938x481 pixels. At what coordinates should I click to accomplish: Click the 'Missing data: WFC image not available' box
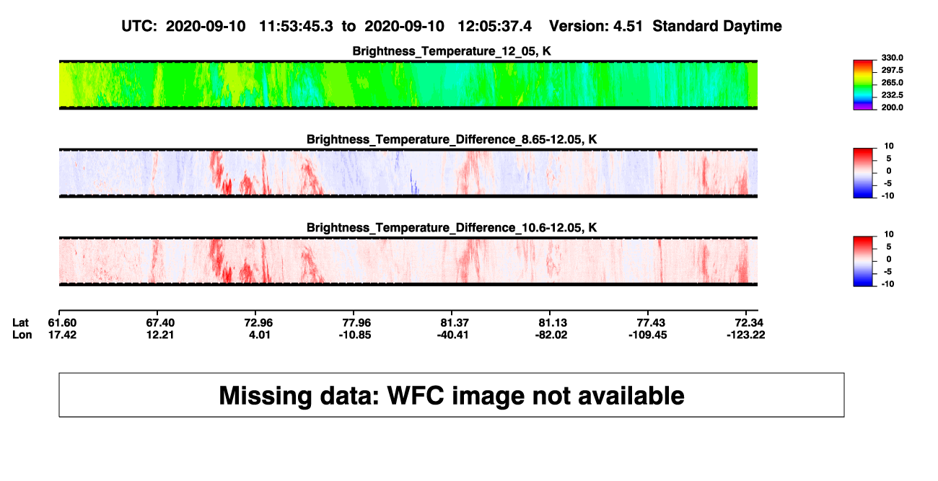[x=452, y=395]
